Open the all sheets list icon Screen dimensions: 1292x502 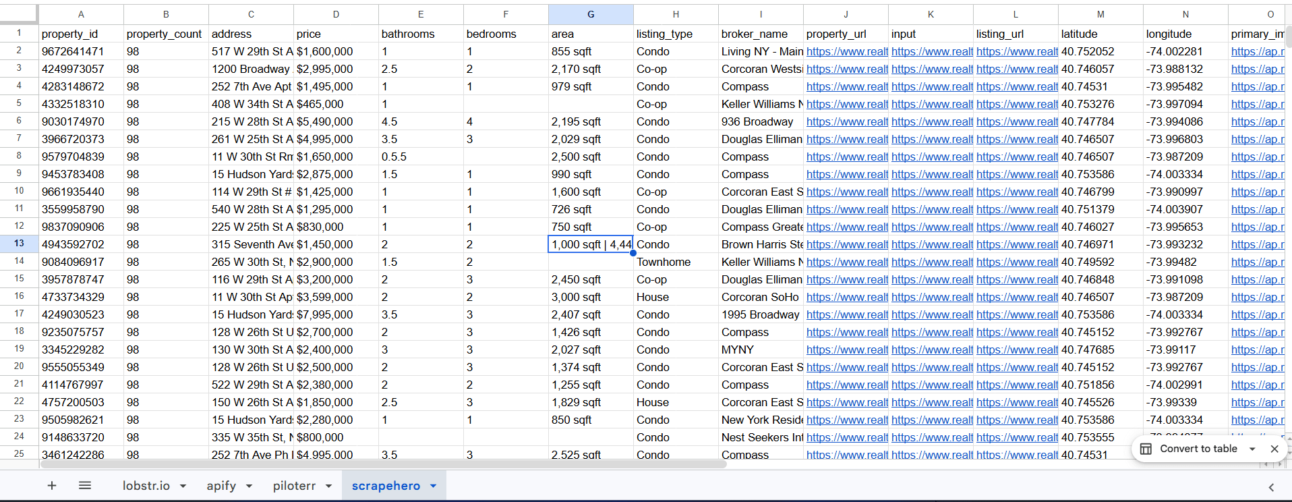coord(85,486)
